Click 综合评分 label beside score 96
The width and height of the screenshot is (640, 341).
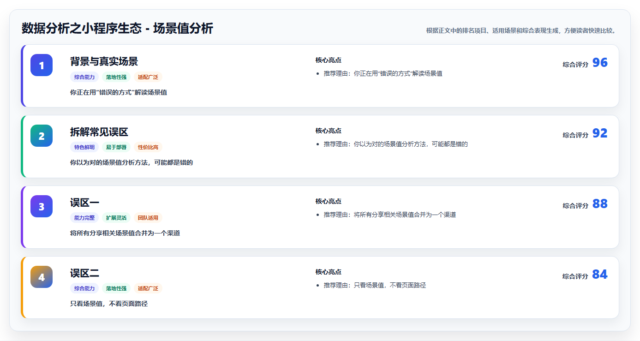(x=575, y=65)
